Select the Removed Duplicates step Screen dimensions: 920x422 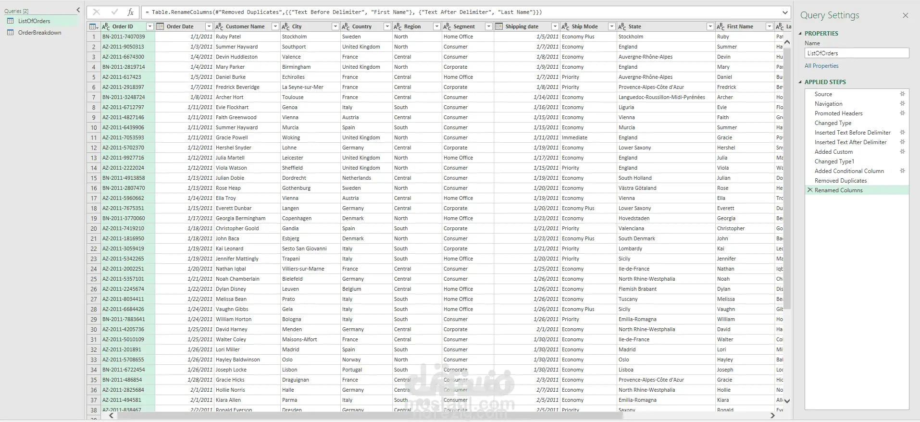(x=841, y=181)
